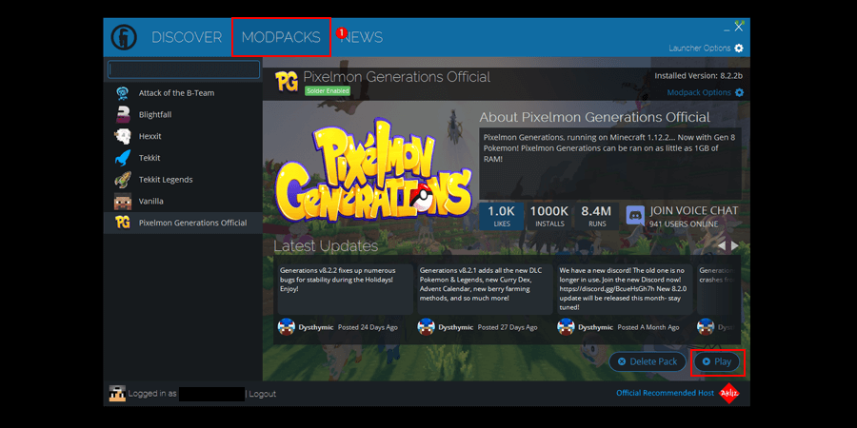Switch to the Discover tab

(x=187, y=37)
